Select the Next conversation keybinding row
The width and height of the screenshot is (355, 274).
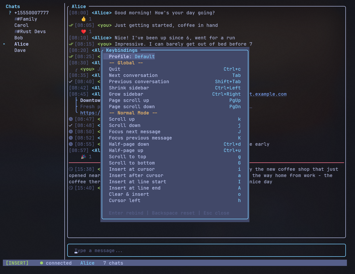click(133, 75)
